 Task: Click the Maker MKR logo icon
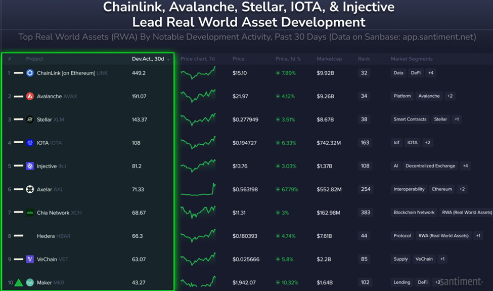pos(30,282)
